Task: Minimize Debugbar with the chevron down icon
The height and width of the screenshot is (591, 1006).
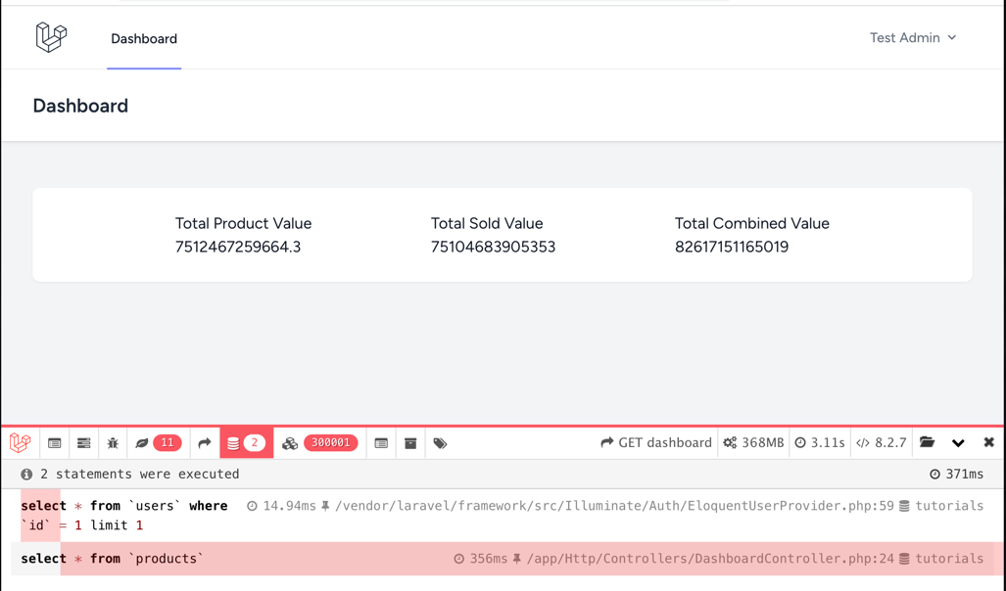Action: tap(958, 443)
